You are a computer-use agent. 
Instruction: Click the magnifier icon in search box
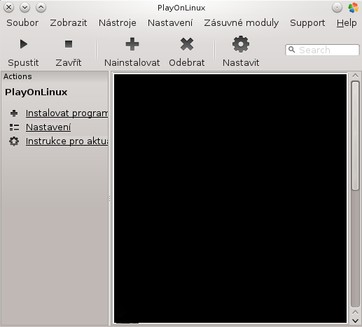pyautogui.click(x=292, y=50)
